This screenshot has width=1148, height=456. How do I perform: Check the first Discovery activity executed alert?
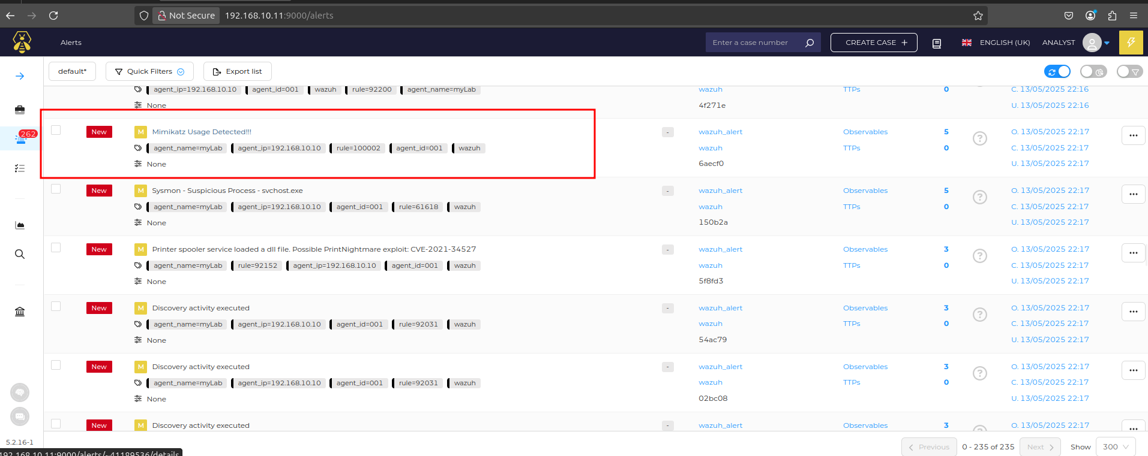coord(56,306)
